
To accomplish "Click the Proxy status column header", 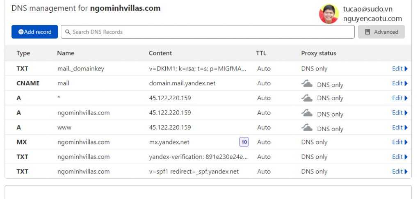I will click(318, 53).
